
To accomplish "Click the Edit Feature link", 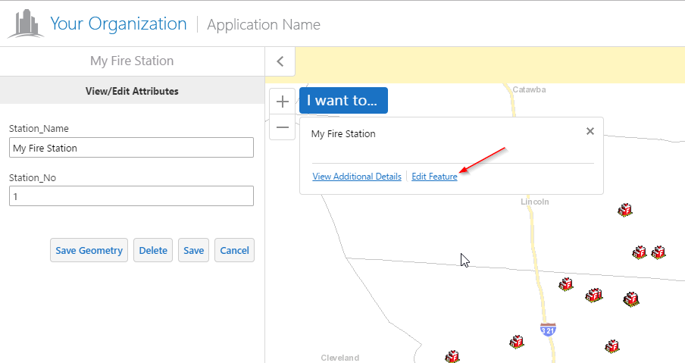I will (434, 177).
